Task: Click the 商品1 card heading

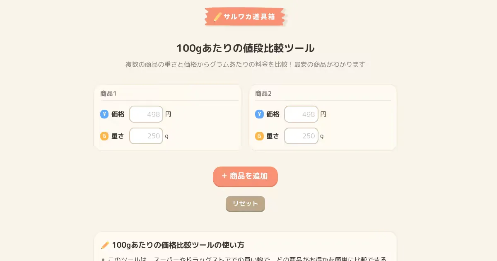Action: click(108, 94)
